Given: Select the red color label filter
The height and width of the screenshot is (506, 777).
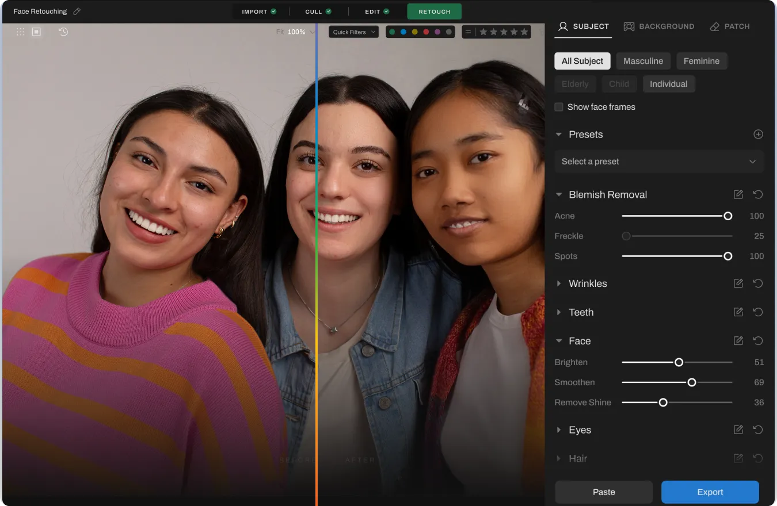Looking at the screenshot, I should [x=426, y=32].
